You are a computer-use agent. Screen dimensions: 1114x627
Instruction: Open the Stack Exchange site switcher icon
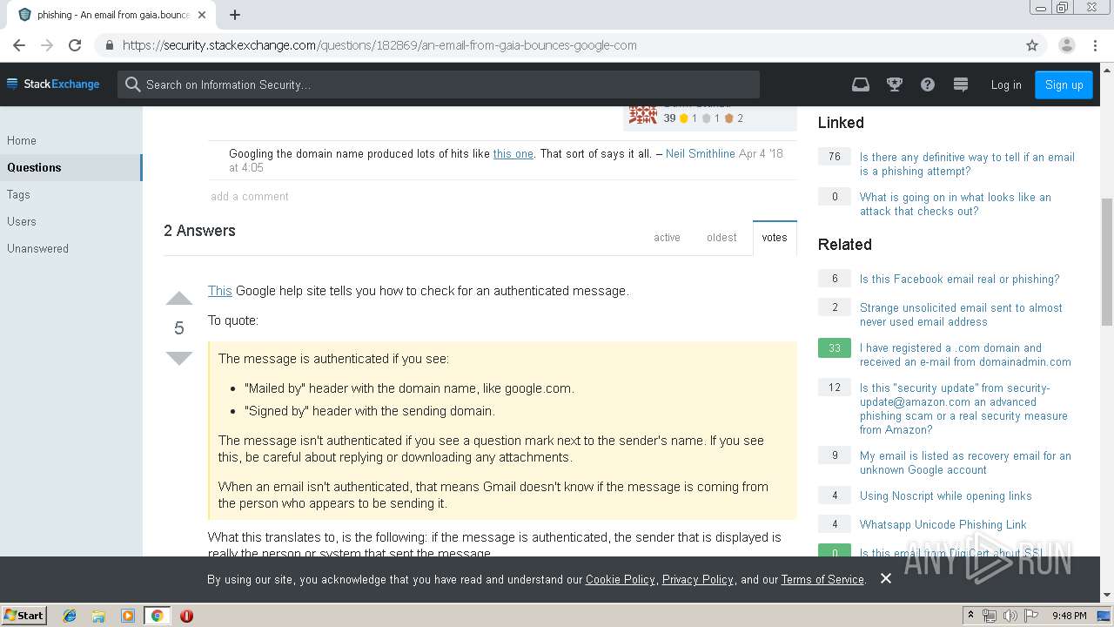(961, 84)
